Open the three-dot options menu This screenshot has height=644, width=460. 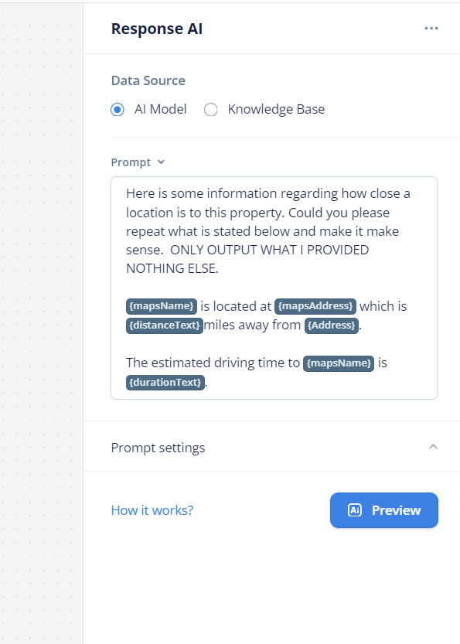pos(431,29)
